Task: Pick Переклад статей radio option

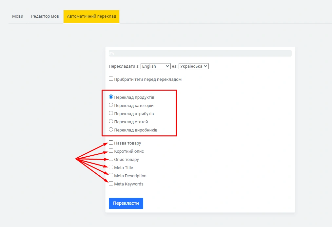Action: click(111, 121)
